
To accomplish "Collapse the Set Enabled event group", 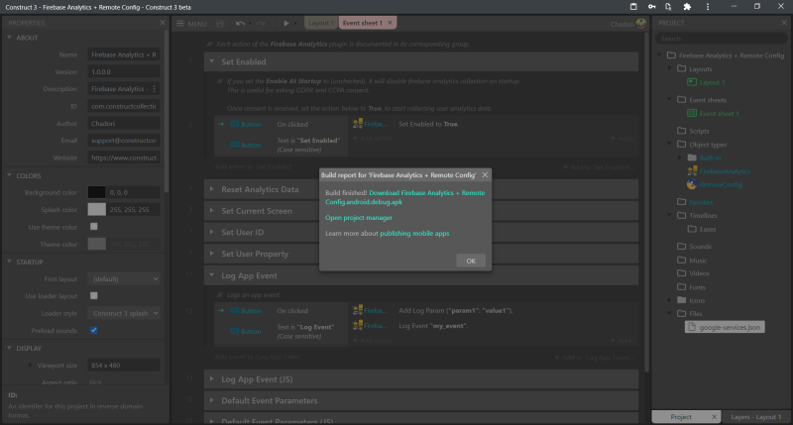I will [x=212, y=61].
